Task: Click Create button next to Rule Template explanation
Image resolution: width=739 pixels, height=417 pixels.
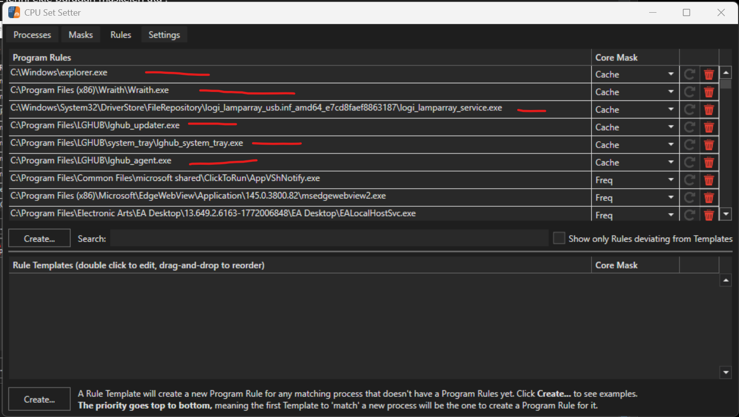Action: [x=40, y=399]
